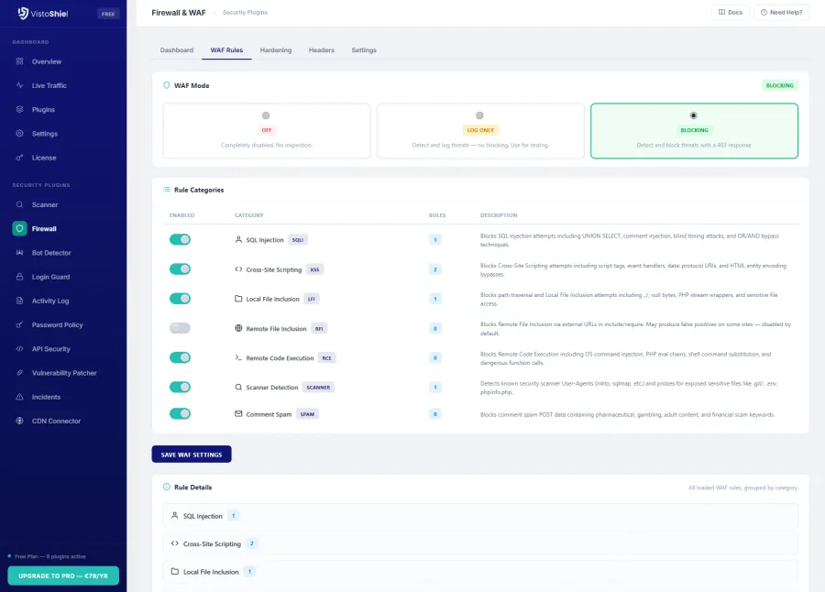
Task: Open the Docs page
Action: 731,12
